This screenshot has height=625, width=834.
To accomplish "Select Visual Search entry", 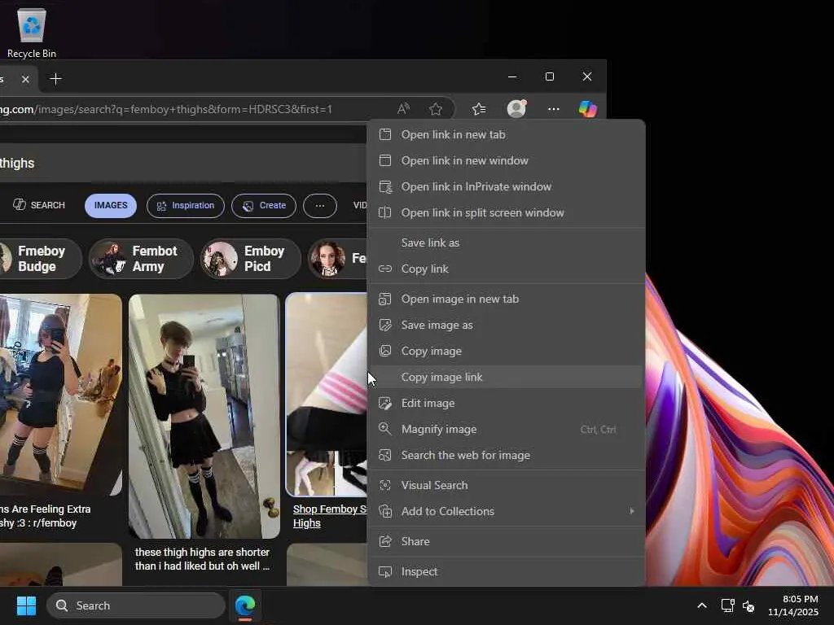I will coord(506,485).
